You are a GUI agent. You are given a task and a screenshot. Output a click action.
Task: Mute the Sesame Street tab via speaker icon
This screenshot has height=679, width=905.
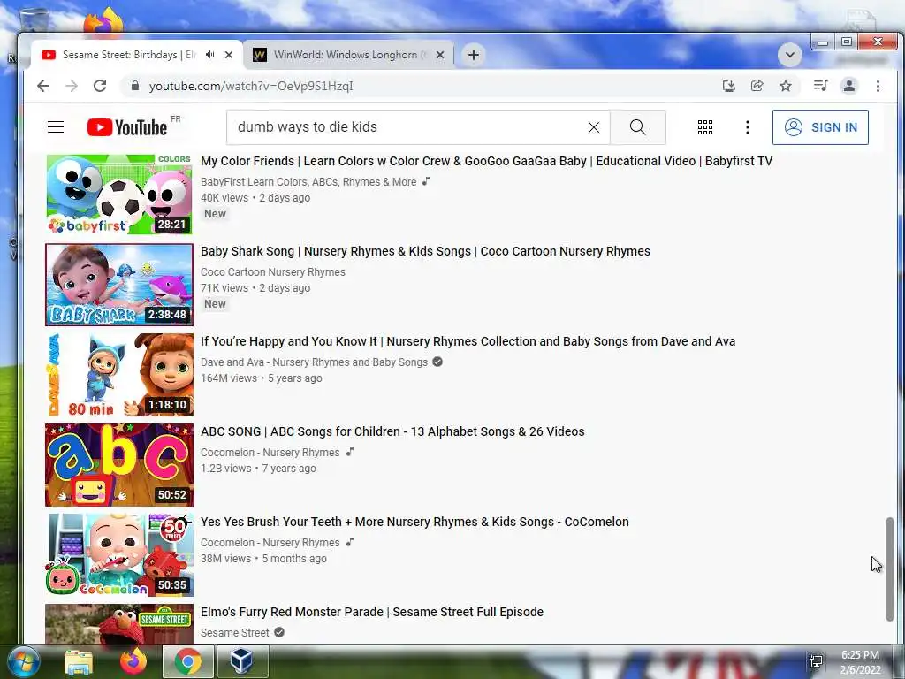point(210,54)
